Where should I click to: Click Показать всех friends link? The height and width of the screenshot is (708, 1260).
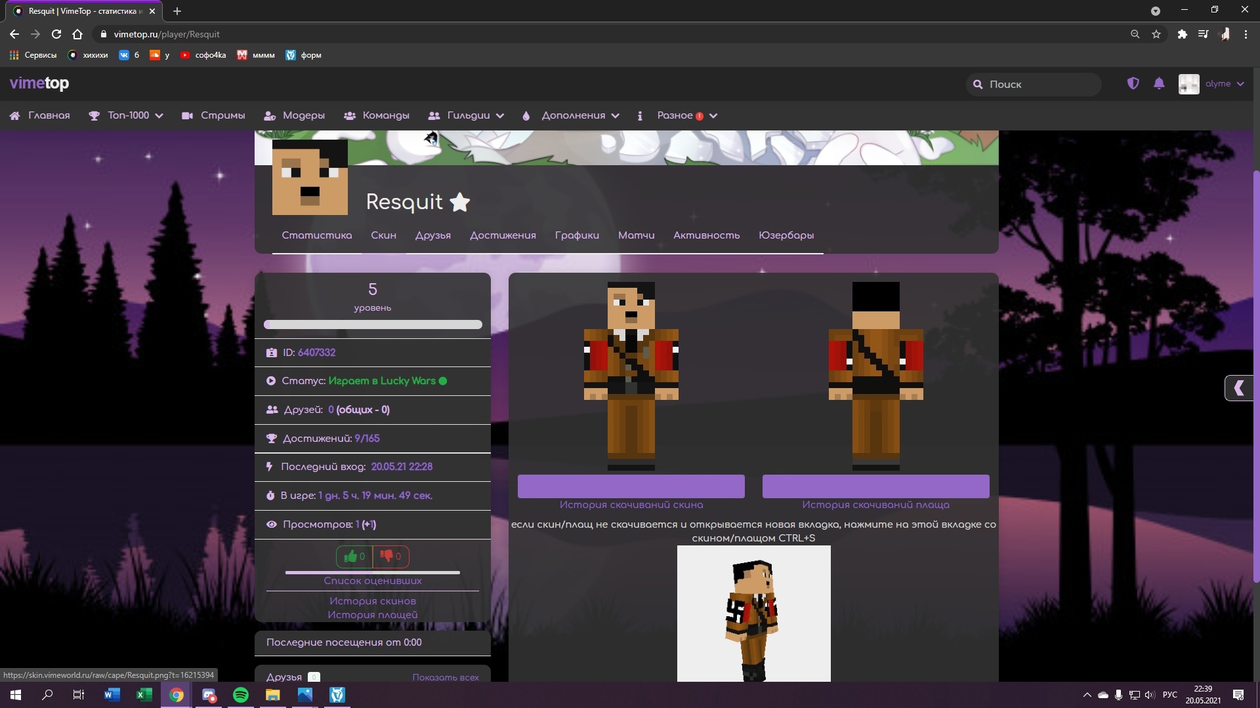coord(446,677)
